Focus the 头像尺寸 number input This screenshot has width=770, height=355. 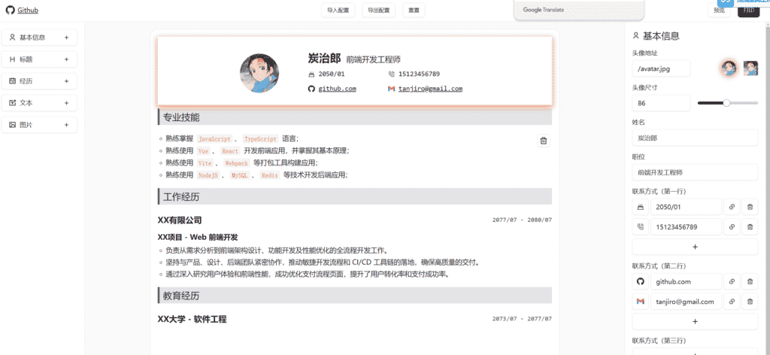[661, 103]
